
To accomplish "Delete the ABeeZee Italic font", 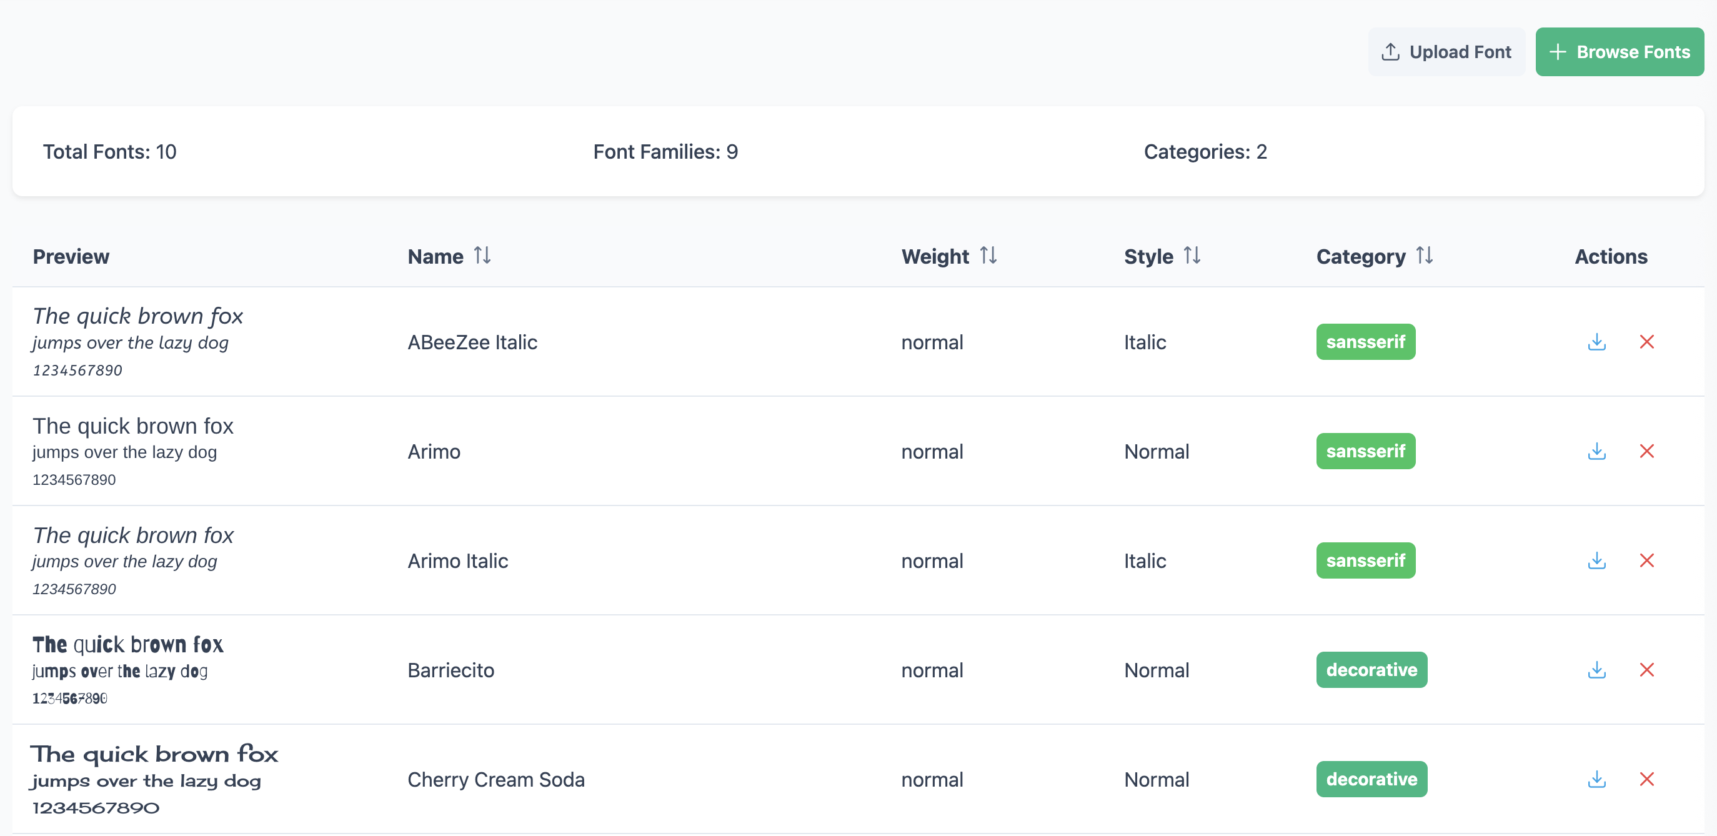I will pos(1646,342).
